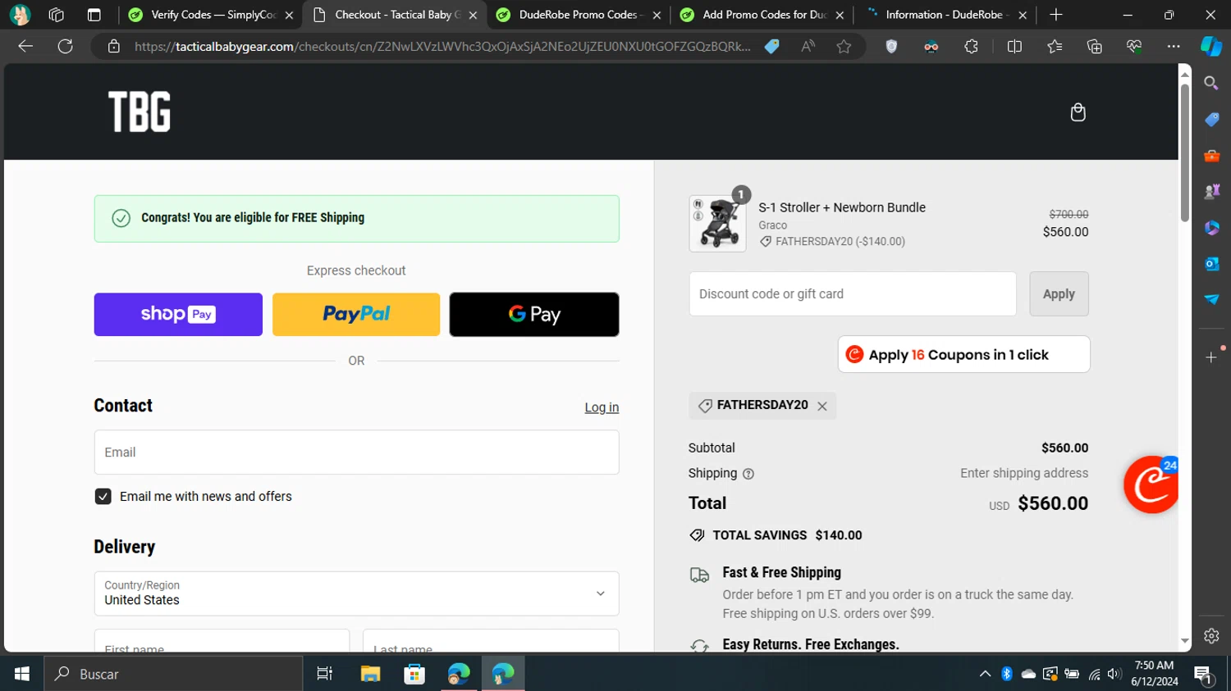The height and width of the screenshot is (691, 1231).
Task: Open Microsoft Store from taskbar
Action: point(414,674)
